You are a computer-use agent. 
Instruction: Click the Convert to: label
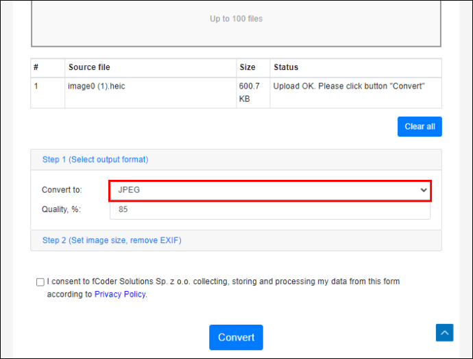pos(62,189)
